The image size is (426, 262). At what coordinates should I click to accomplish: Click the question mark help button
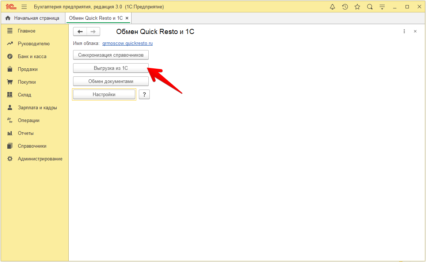pos(144,95)
